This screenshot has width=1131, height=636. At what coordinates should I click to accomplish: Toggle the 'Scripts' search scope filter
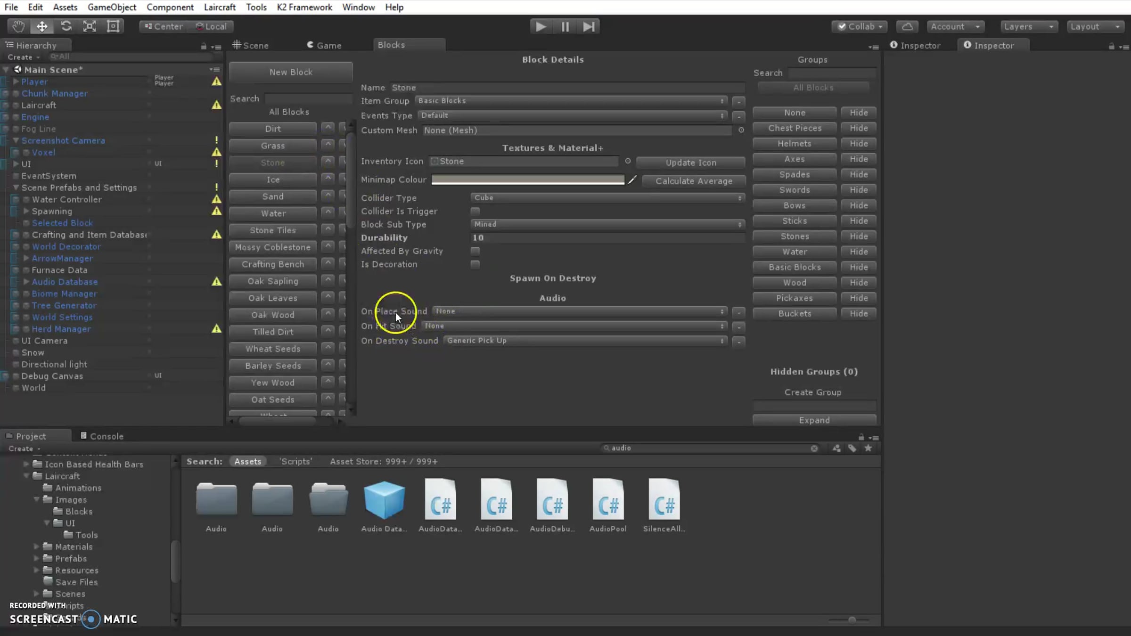click(x=295, y=462)
